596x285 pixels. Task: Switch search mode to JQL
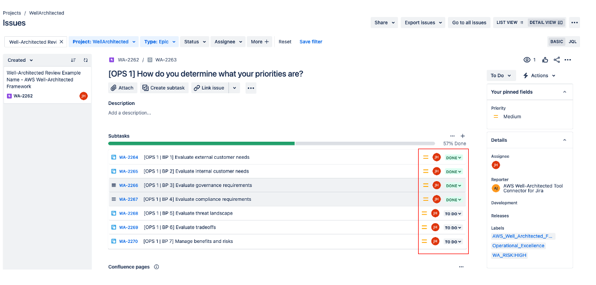click(573, 42)
